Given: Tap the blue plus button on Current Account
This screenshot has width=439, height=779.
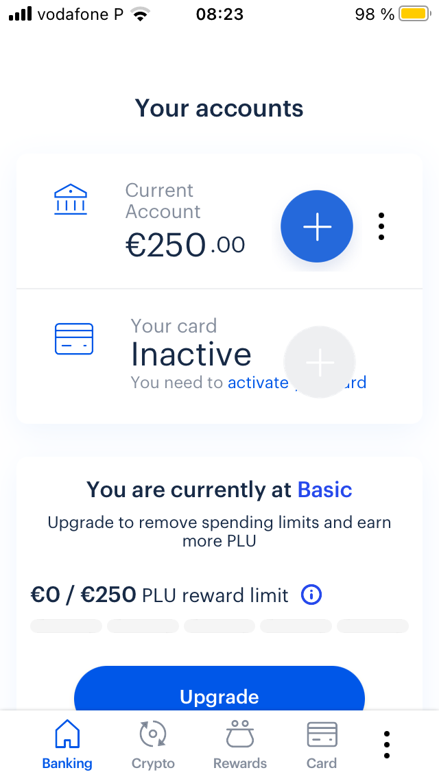Looking at the screenshot, I should click(317, 227).
